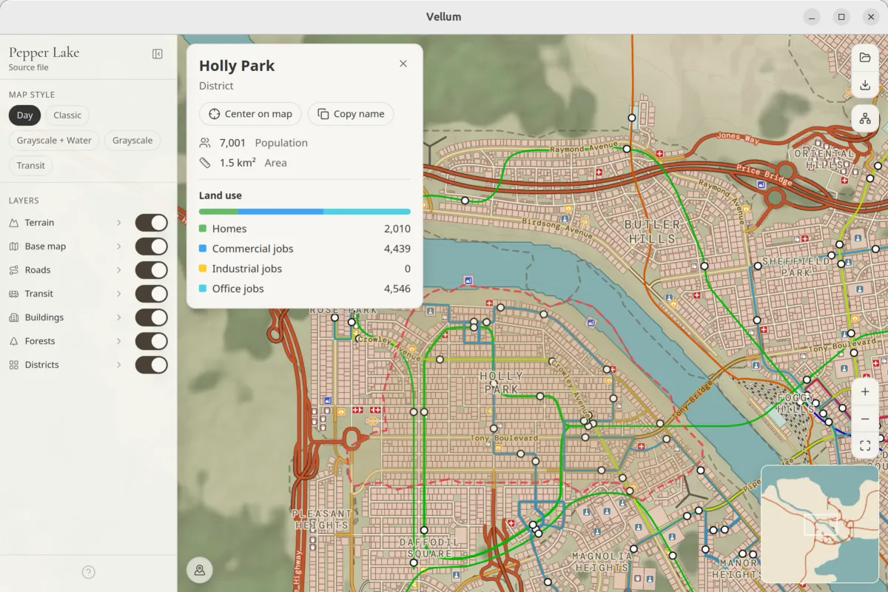Open the help question mark icon
Screen dimensions: 888x592
click(x=89, y=572)
